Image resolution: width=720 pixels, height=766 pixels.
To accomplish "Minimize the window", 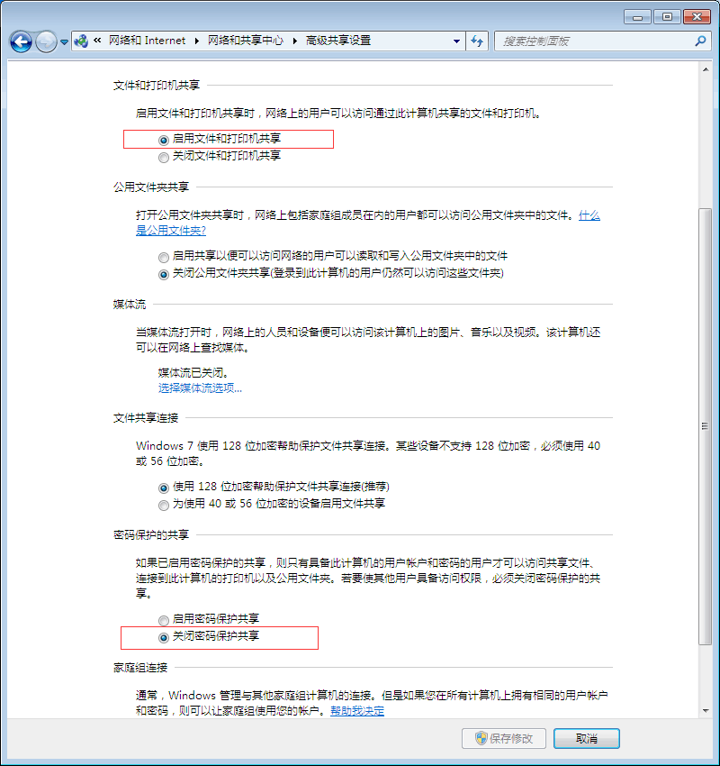I will 637,17.
